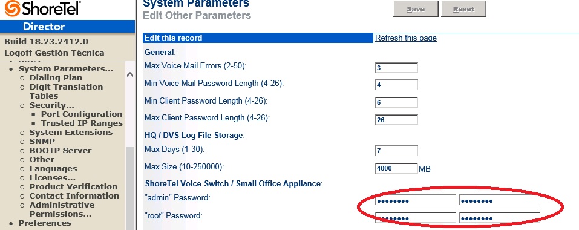Expand the Licenses menu item
The width and height of the screenshot is (579, 230).
click(x=53, y=177)
